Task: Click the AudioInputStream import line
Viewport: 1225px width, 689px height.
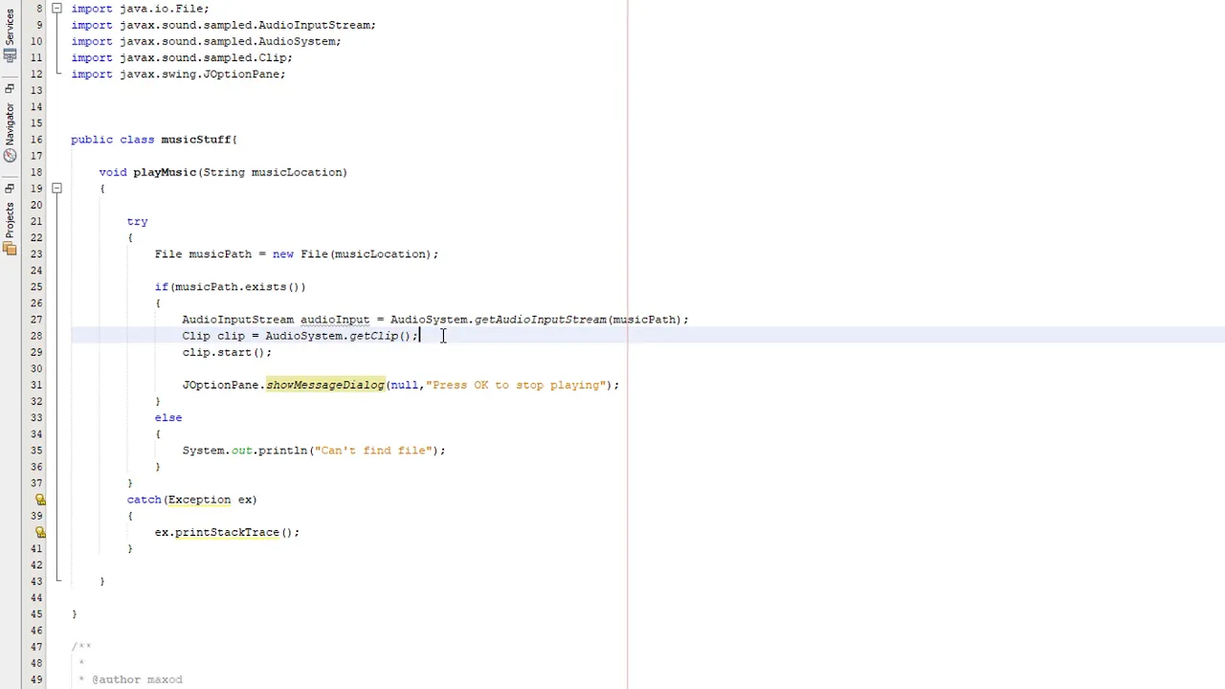Action: [x=223, y=25]
